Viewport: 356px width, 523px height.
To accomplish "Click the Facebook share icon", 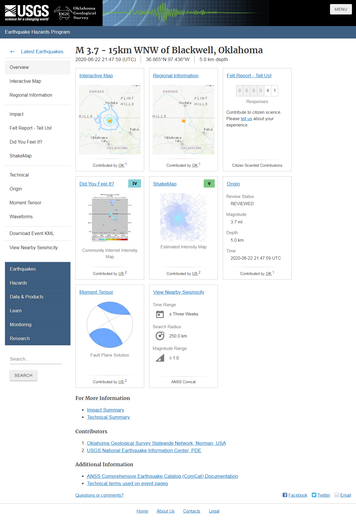I will tap(285, 495).
